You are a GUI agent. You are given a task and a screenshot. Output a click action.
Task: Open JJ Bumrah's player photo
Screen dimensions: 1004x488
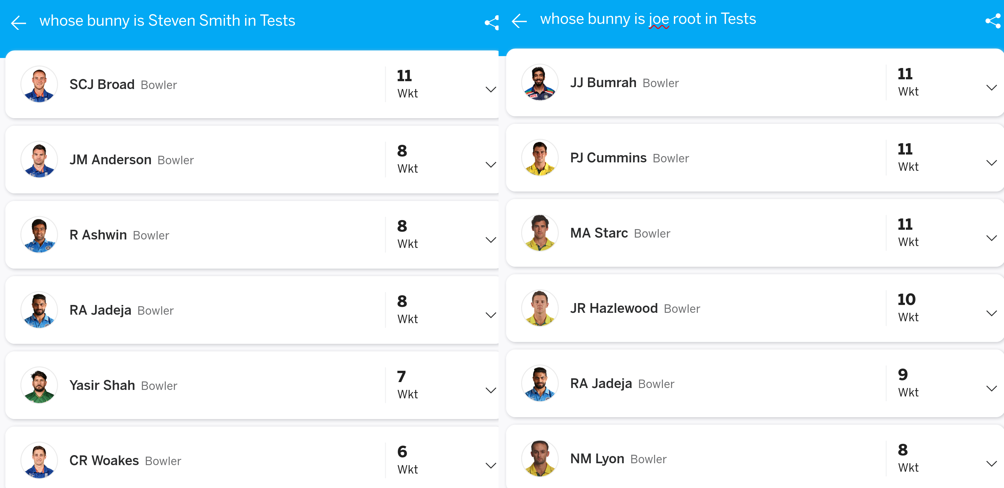(x=539, y=82)
